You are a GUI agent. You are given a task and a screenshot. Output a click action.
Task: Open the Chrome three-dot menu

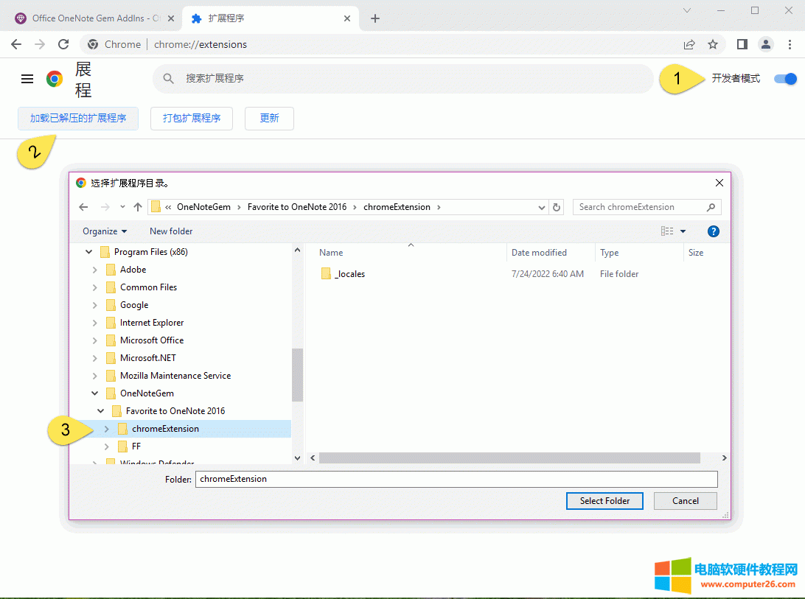point(790,44)
